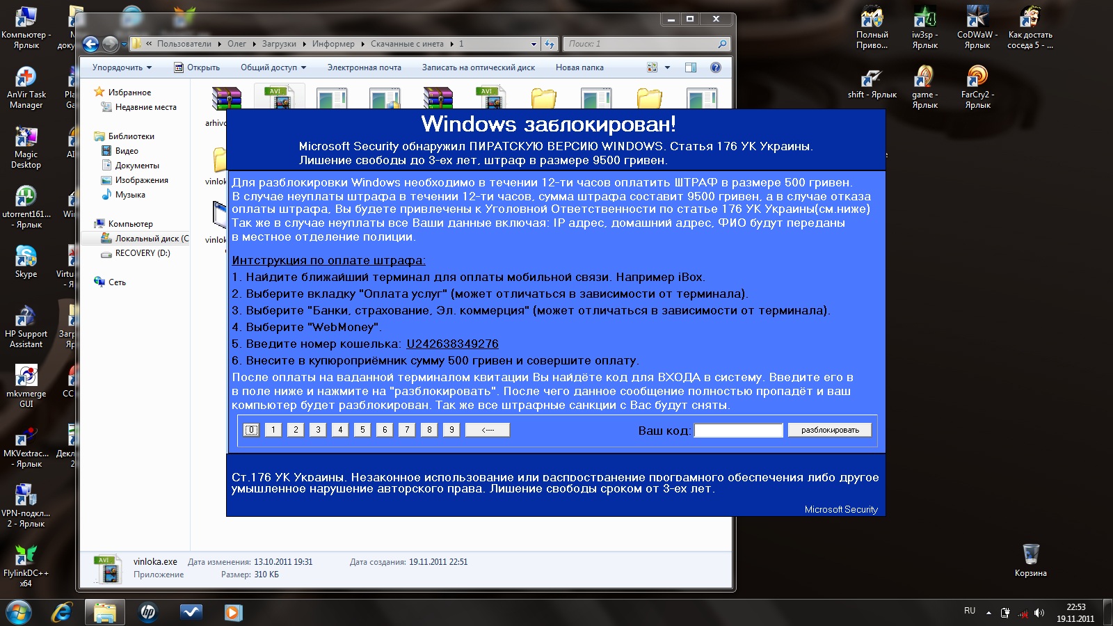Open CoDWaW shortcut on desktop
The width and height of the screenshot is (1113, 626).
977,28
